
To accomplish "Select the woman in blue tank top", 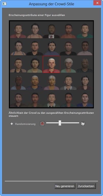I will 18,47.
